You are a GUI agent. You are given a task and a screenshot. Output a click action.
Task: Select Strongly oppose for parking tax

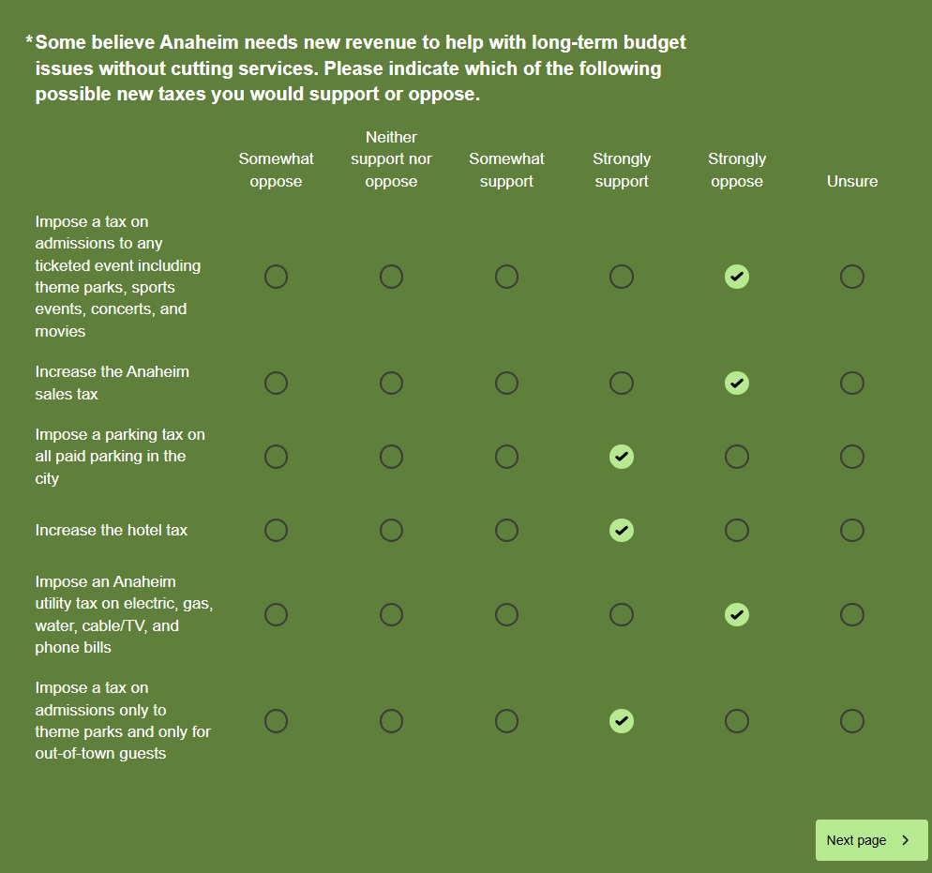pyautogui.click(x=737, y=457)
